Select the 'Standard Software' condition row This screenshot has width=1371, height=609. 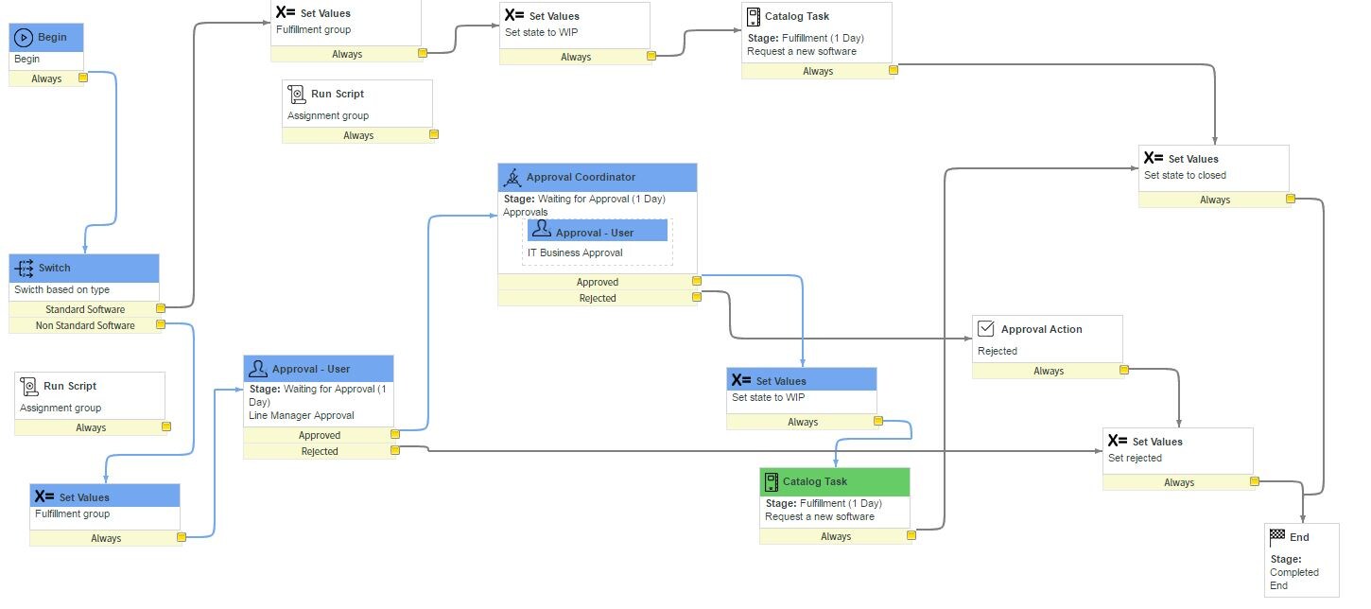click(x=84, y=309)
